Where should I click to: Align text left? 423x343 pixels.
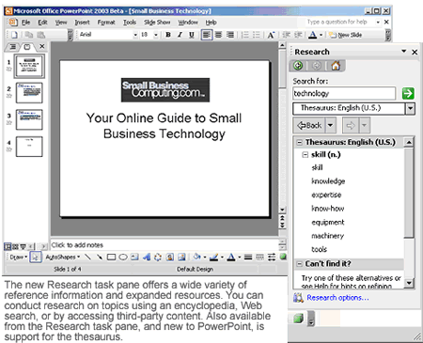(207, 35)
